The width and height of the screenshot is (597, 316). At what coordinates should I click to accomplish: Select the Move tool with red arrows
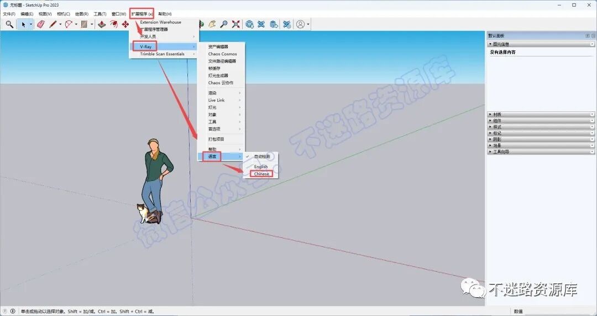[x=125, y=24]
